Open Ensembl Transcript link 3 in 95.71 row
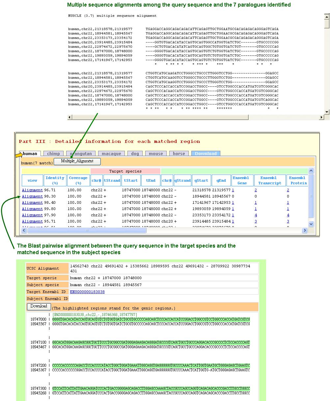The height and width of the screenshot is (401, 330). coord(256,222)
